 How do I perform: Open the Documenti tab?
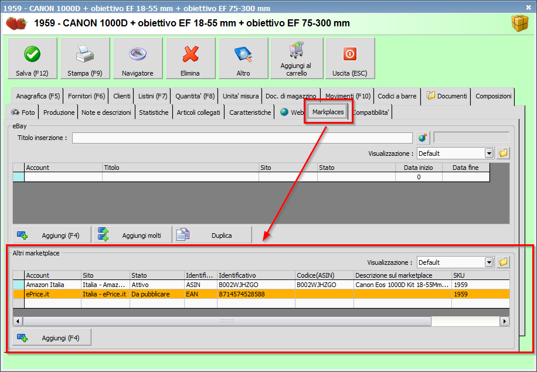click(447, 96)
